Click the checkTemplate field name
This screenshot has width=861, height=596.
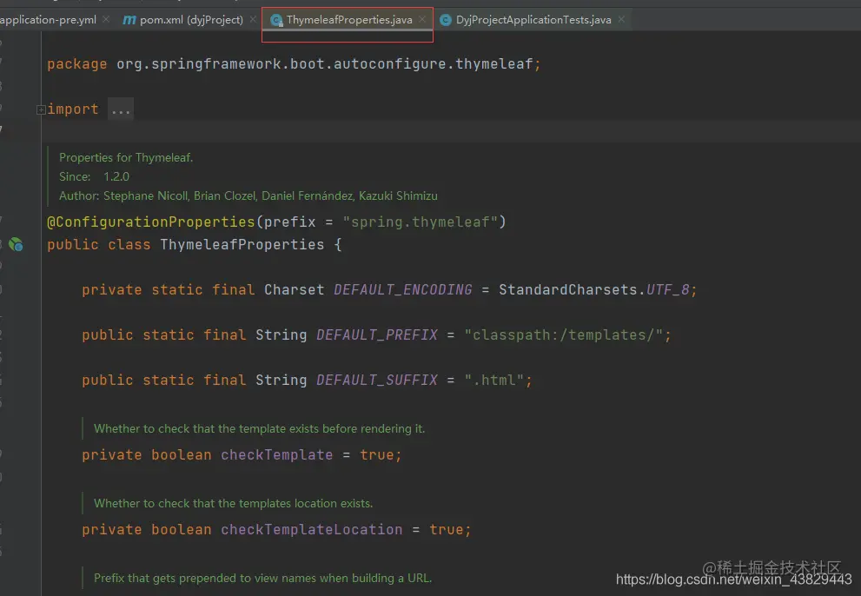(277, 455)
